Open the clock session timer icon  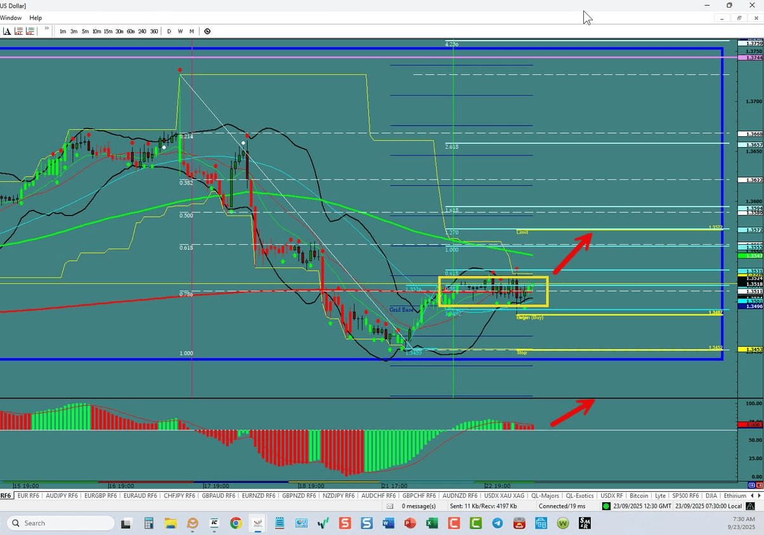pyautogui.click(x=207, y=31)
